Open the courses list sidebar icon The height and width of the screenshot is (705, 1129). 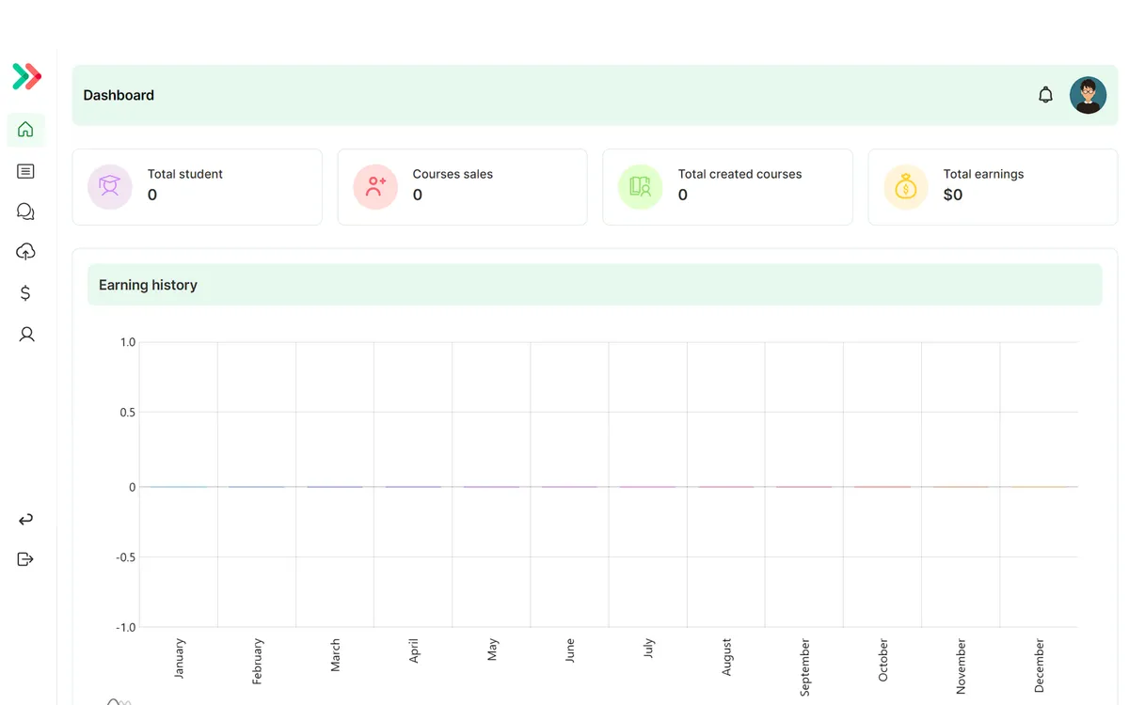[x=25, y=171]
